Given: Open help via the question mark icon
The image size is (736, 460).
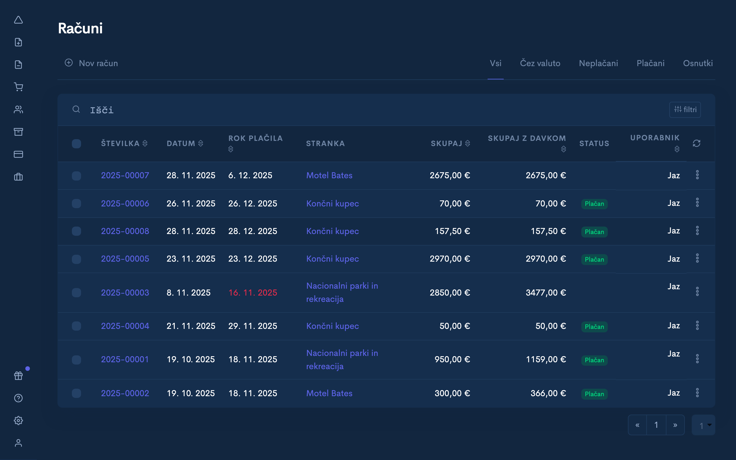Looking at the screenshot, I should click(19, 398).
